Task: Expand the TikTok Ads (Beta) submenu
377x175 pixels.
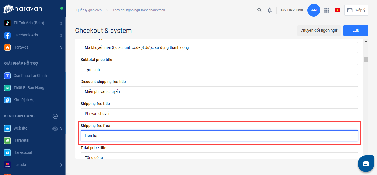Action: (61, 23)
